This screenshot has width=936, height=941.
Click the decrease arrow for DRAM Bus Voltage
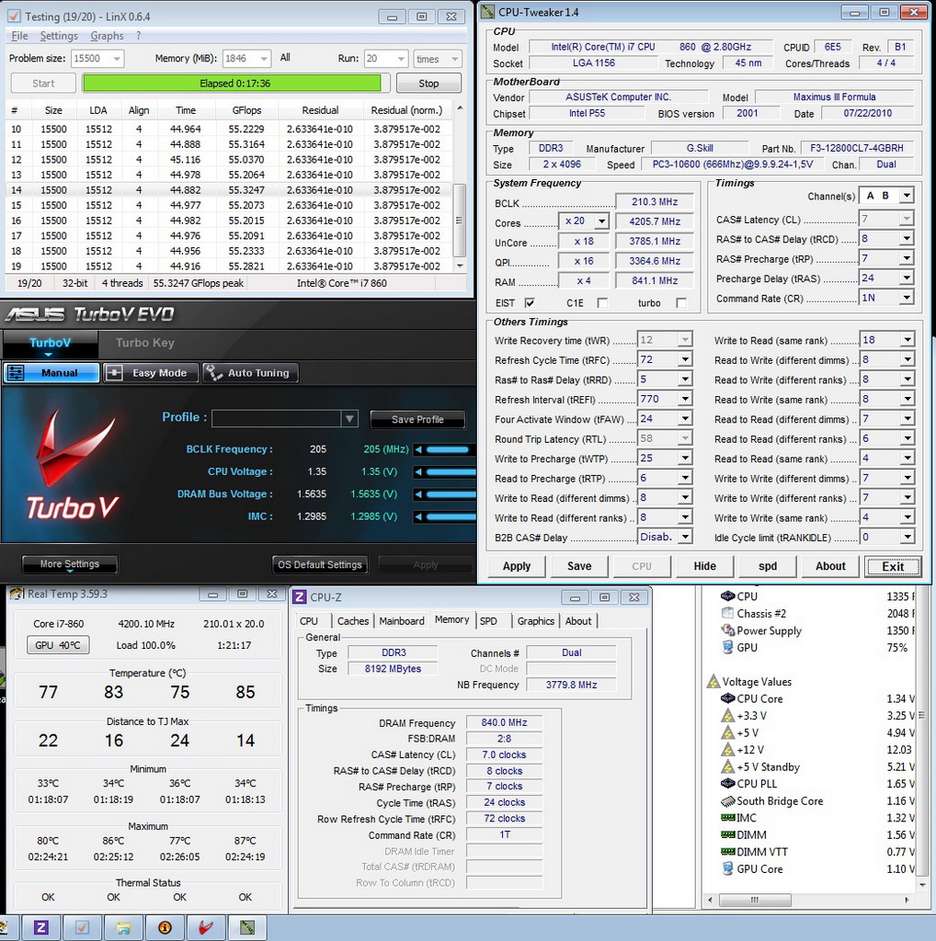tap(418, 494)
